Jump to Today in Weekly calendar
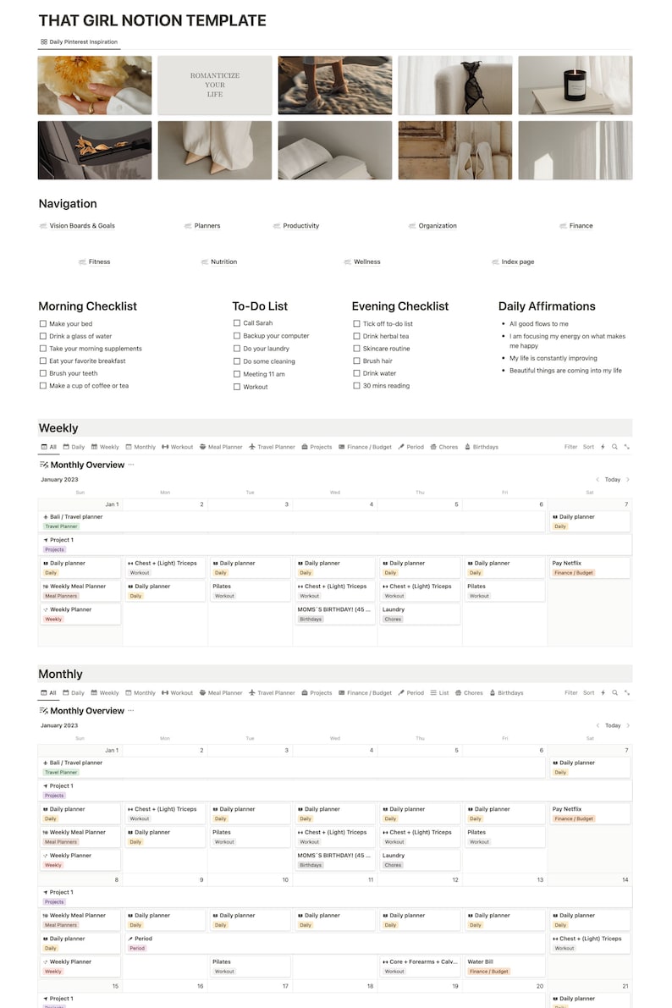 [x=613, y=480]
